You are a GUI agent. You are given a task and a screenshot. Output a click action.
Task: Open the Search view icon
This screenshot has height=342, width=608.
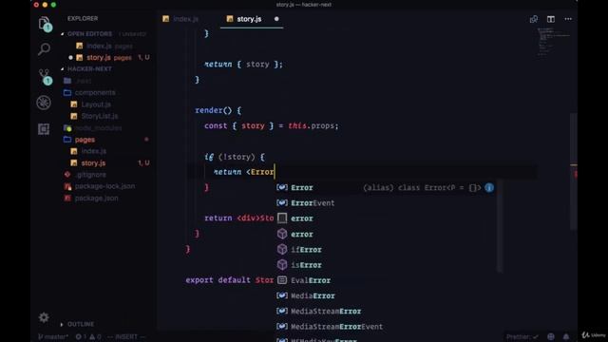(x=44, y=49)
